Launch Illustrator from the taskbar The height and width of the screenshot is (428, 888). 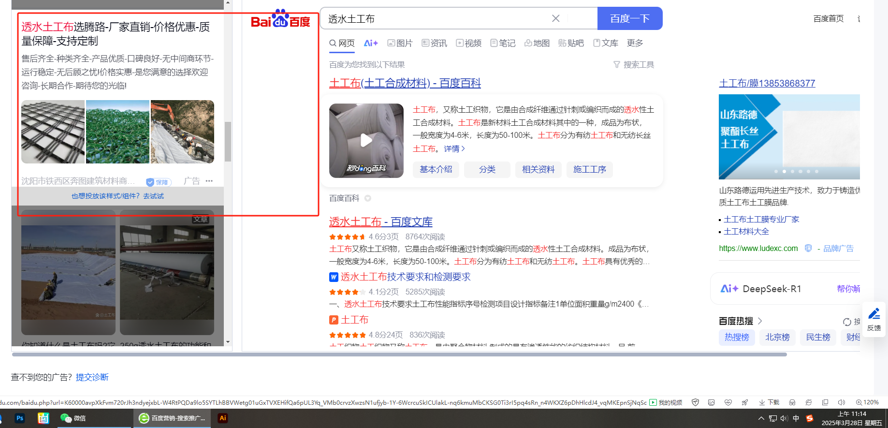pyautogui.click(x=222, y=418)
